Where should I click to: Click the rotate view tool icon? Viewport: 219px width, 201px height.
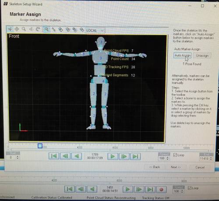38,29
